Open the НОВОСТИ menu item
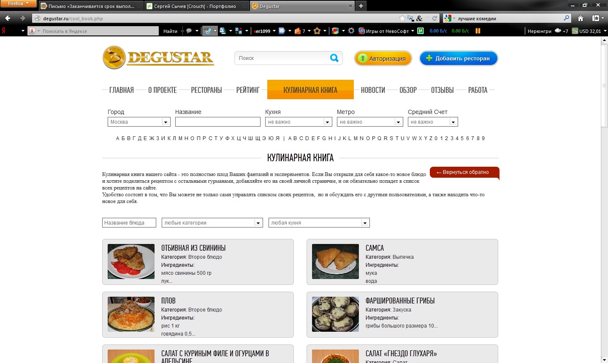Image resolution: width=608 pixels, height=363 pixels. 373,90
